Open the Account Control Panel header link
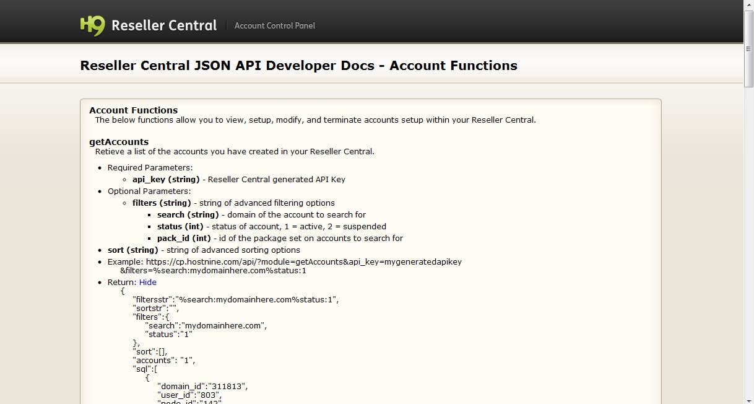This screenshot has height=404, width=754. tap(275, 25)
